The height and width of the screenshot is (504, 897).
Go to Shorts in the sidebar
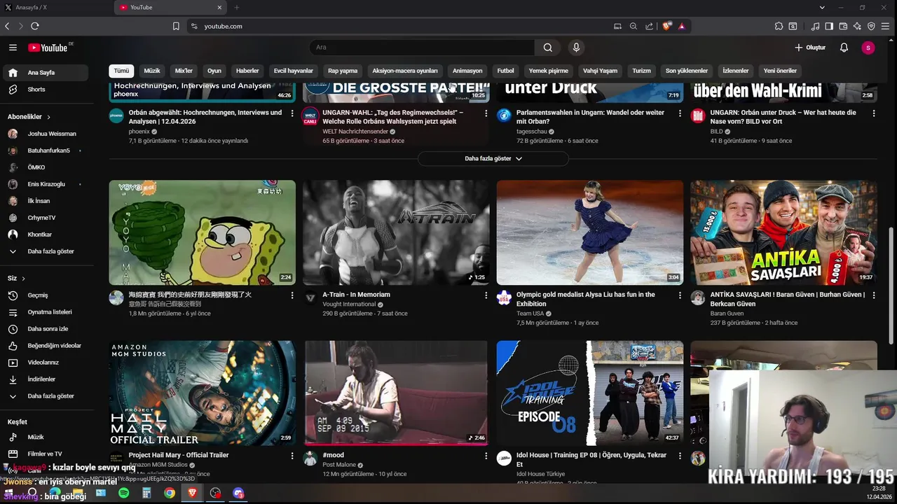(46, 90)
